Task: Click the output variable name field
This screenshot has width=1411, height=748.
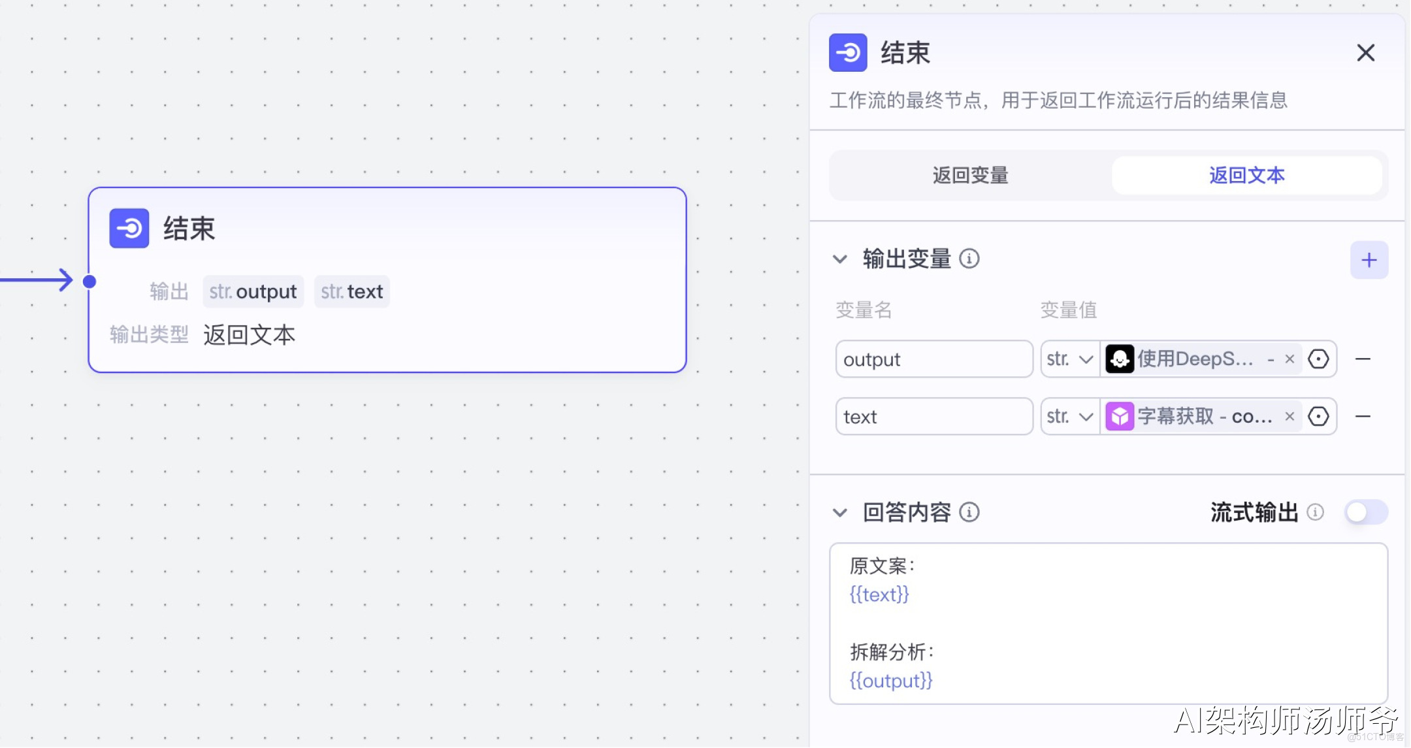Action: (x=933, y=359)
